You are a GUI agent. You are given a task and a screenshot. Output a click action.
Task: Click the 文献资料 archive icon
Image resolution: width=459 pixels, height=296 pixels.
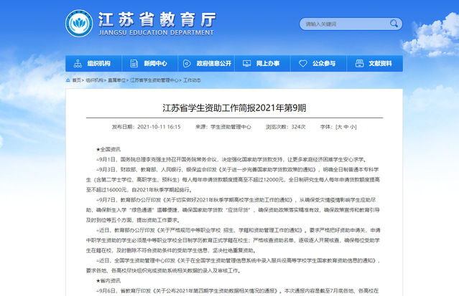(357, 63)
